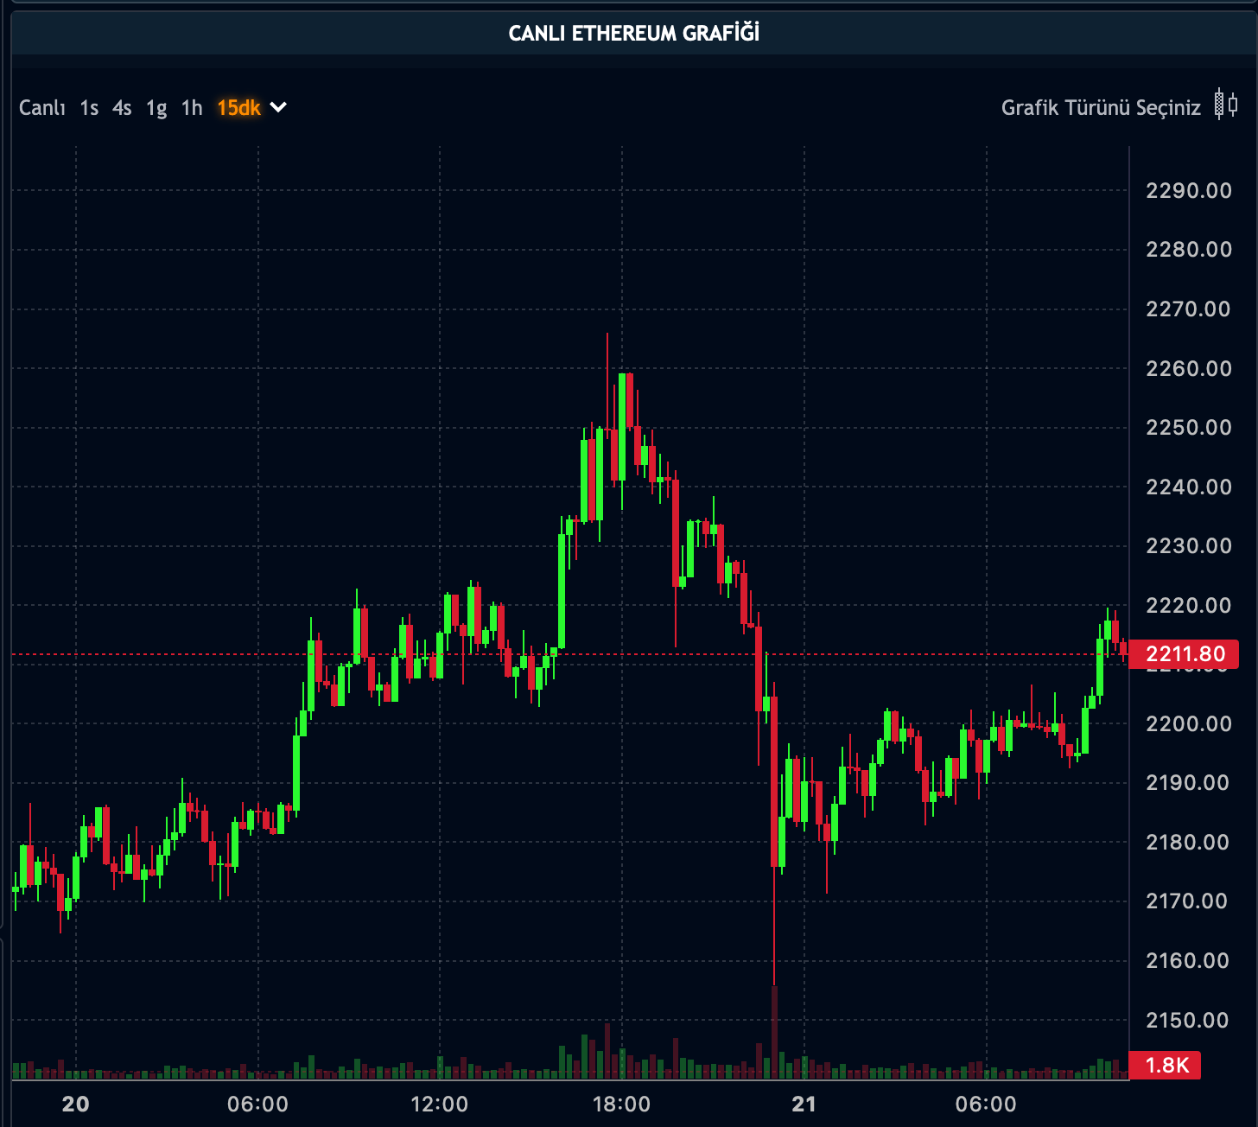Click the 2250.00 price axis label
The image size is (1258, 1127).
(1188, 428)
